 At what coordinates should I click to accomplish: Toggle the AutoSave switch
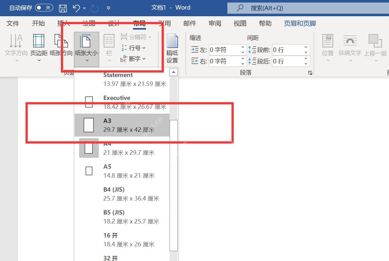click(x=44, y=8)
